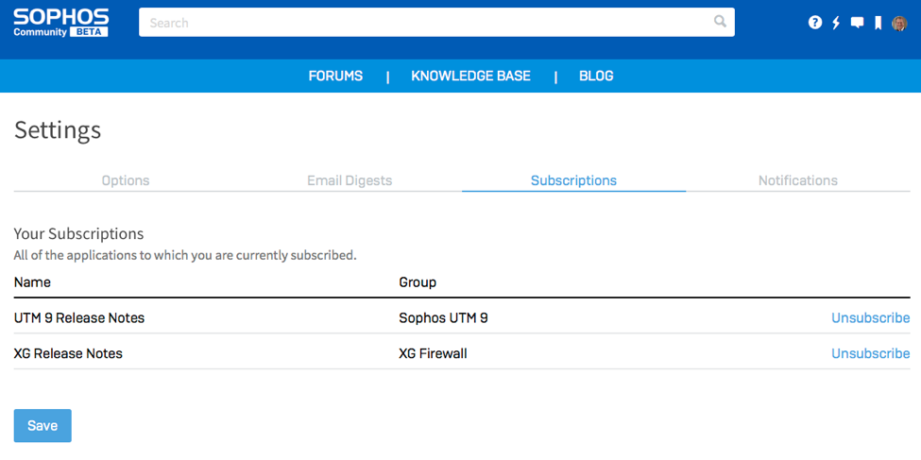Switch to the Email Digests tab

pyautogui.click(x=350, y=180)
